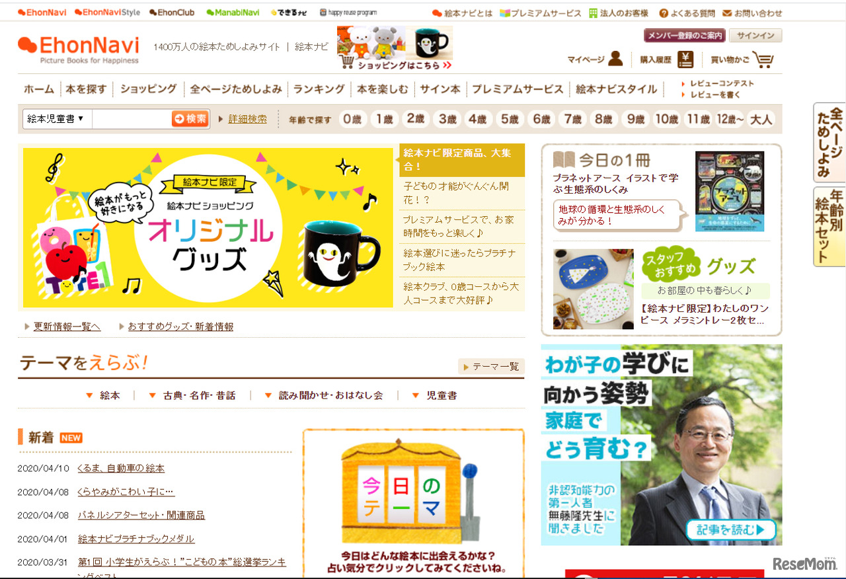The height and width of the screenshot is (579, 846).
Task: Open 更新情報一覧へ link
Action: point(67,327)
